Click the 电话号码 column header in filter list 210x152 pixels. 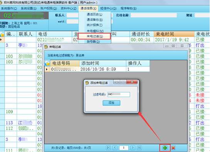click(65, 63)
